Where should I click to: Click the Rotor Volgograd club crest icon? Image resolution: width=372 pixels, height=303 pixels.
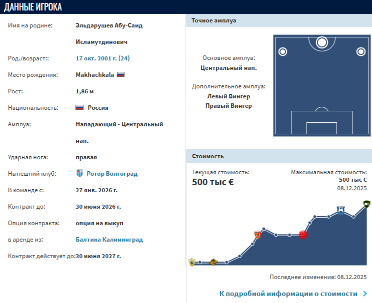click(79, 174)
